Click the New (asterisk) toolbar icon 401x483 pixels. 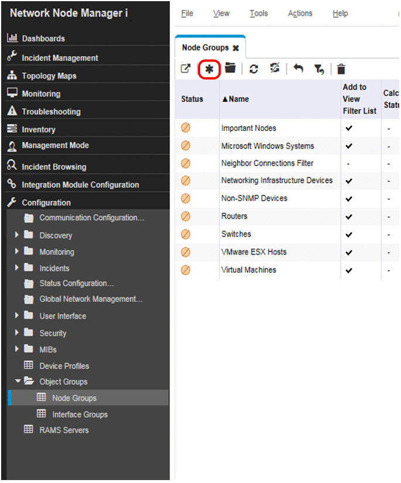click(x=209, y=69)
